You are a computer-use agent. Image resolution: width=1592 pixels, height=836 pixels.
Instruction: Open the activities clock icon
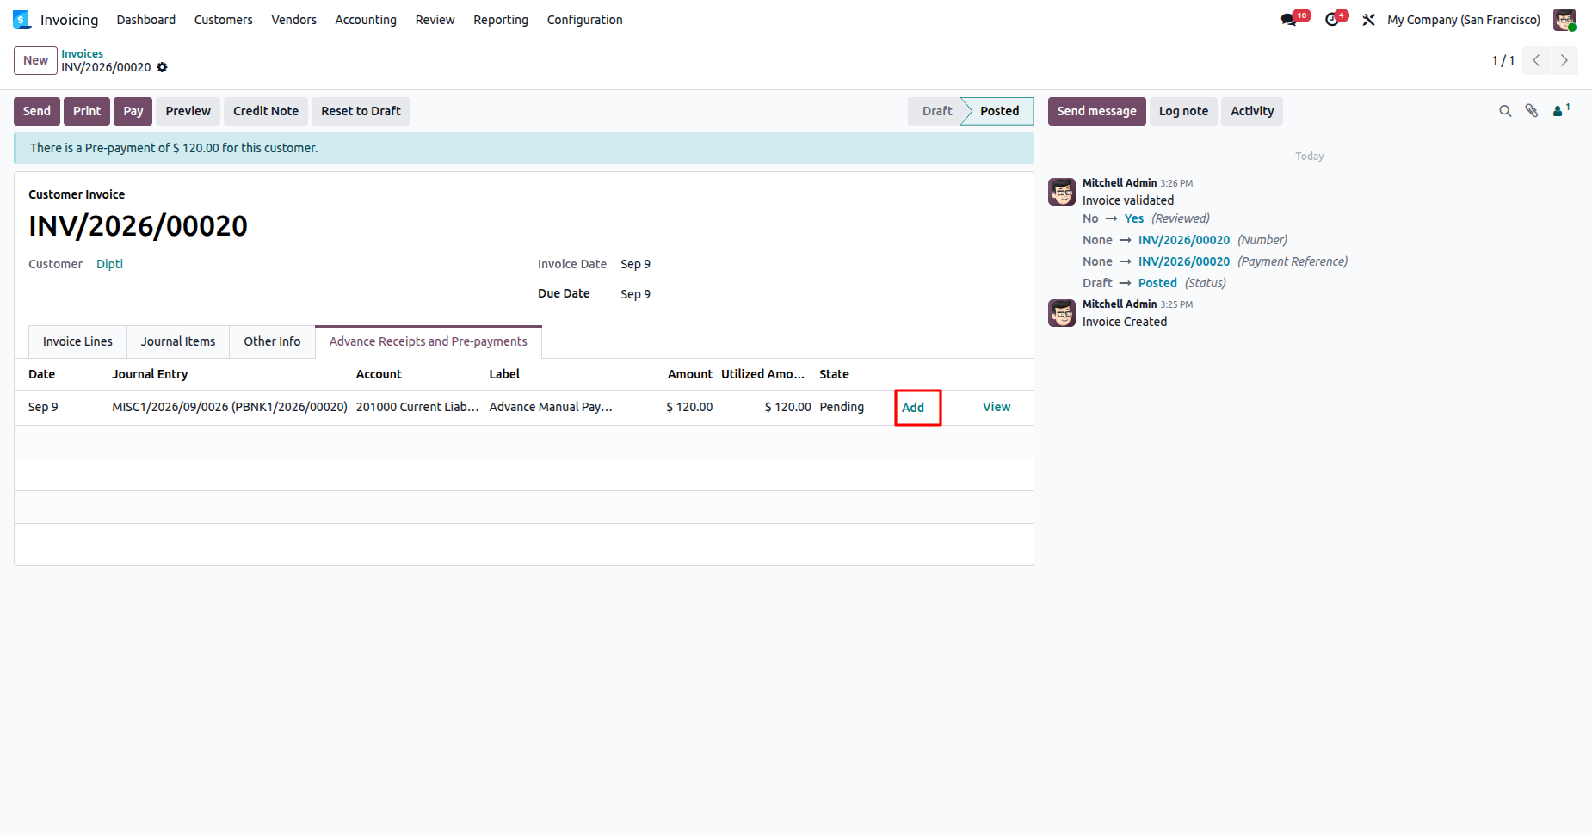click(x=1332, y=20)
